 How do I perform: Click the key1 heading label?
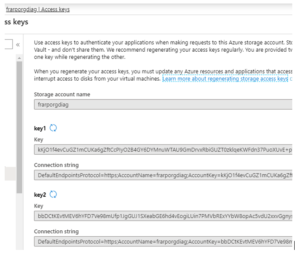click(40, 128)
